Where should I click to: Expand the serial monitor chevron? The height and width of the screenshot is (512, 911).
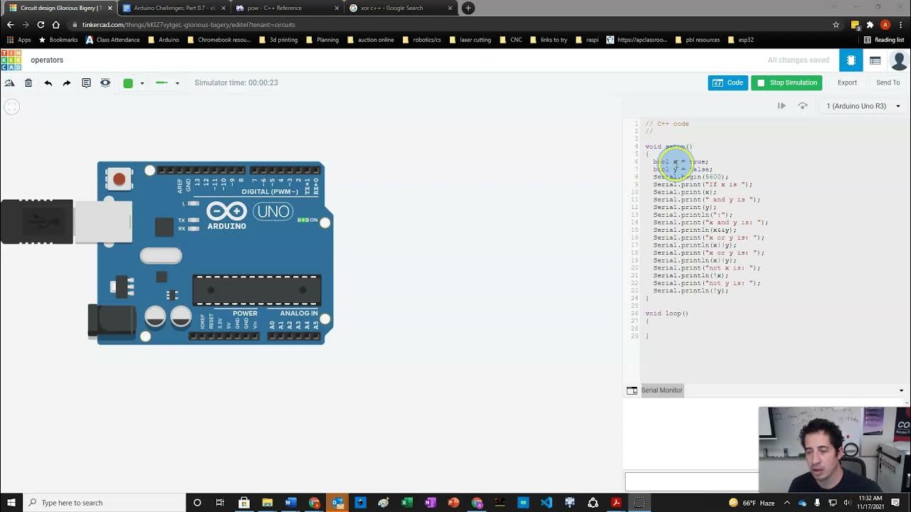(901, 390)
